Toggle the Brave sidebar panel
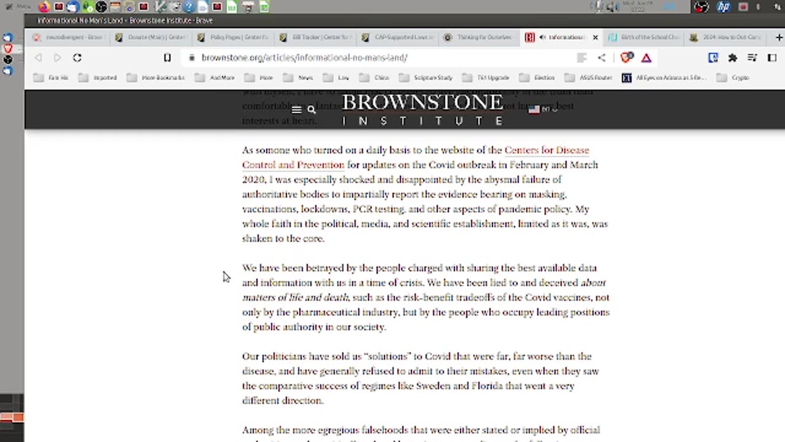The image size is (785, 442). [772, 58]
